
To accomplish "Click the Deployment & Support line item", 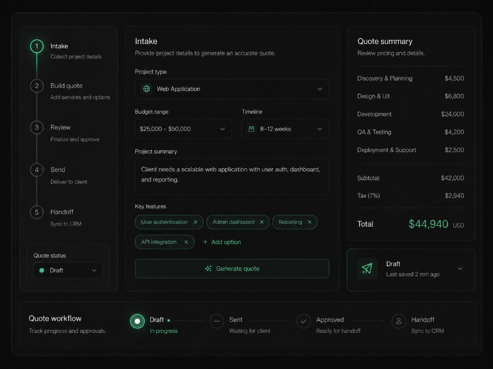I will (x=411, y=150).
